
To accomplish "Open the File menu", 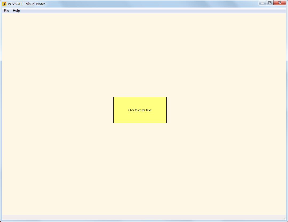I will click(x=6, y=11).
